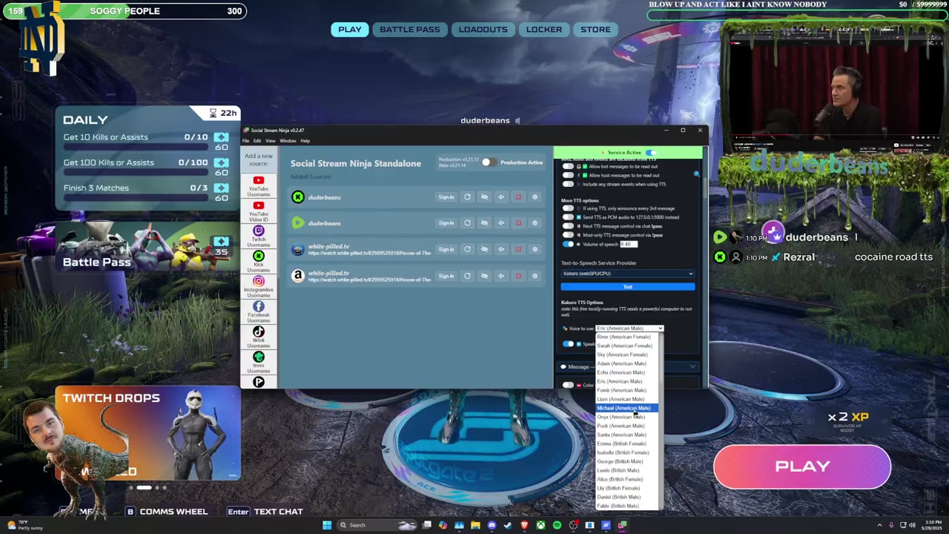
Task: Toggle visibility of first white-pilled.tv source
Action: (484, 249)
